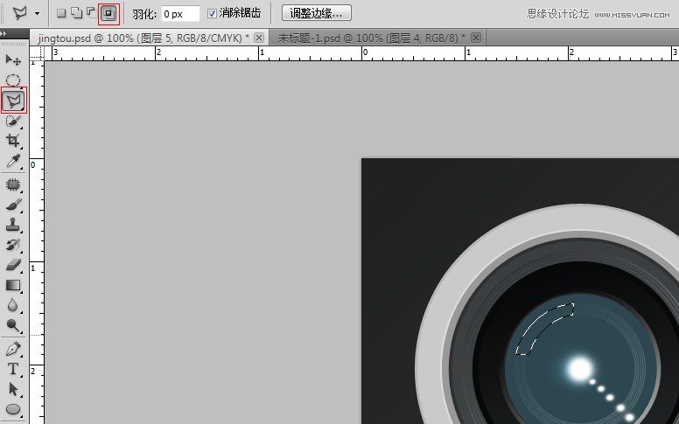This screenshot has height=424, width=679.
Task: Click the Refine Edge (调整边缘...) button
Action: (x=316, y=13)
